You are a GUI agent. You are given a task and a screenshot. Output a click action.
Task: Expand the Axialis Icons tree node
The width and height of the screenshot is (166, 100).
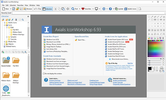click(5, 23)
